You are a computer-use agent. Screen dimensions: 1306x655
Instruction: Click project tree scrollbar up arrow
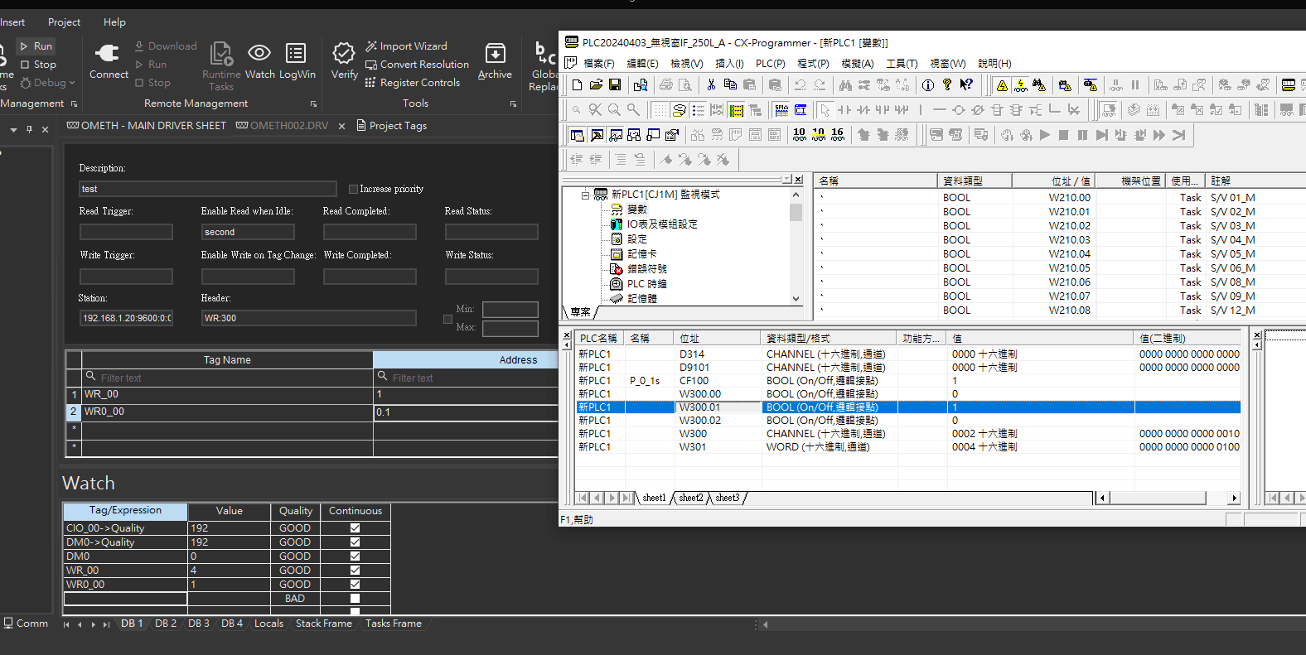coord(796,195)
